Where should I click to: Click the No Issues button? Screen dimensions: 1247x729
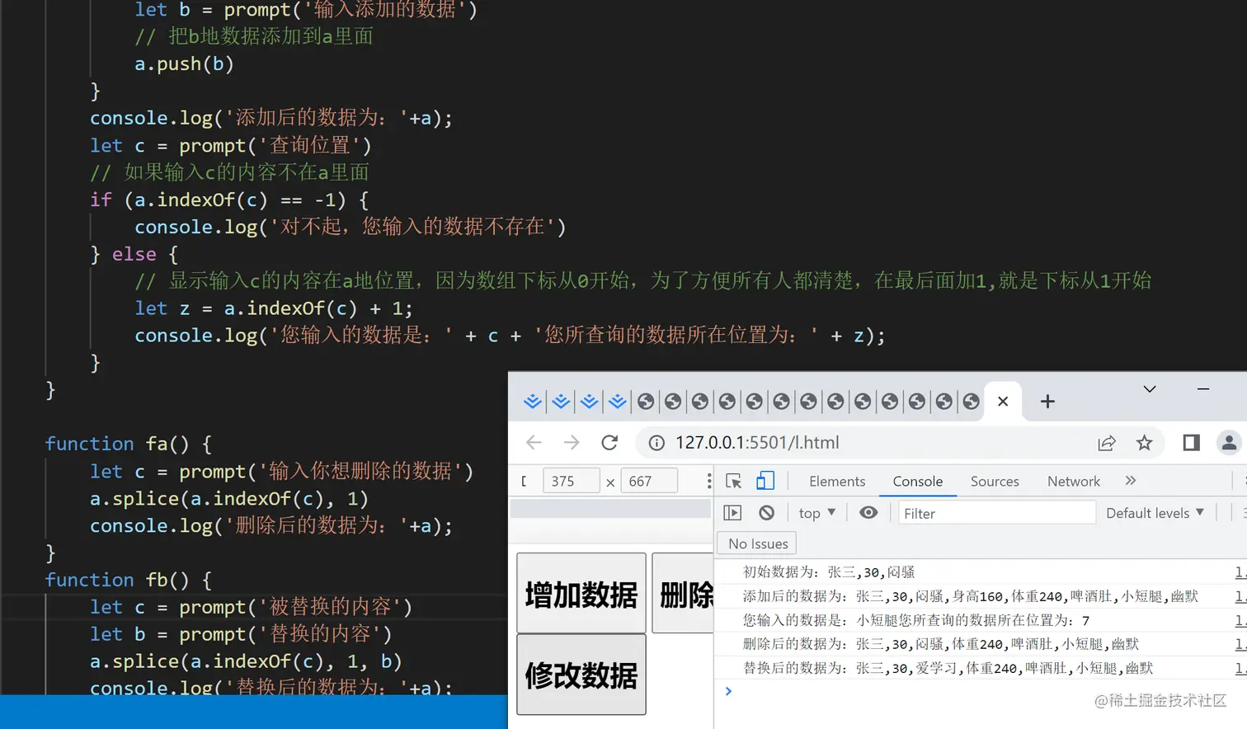[758, 543]
